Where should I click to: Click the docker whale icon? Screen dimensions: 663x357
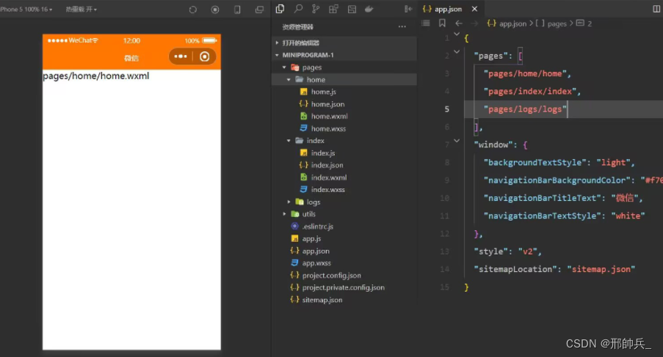point(369,9)
